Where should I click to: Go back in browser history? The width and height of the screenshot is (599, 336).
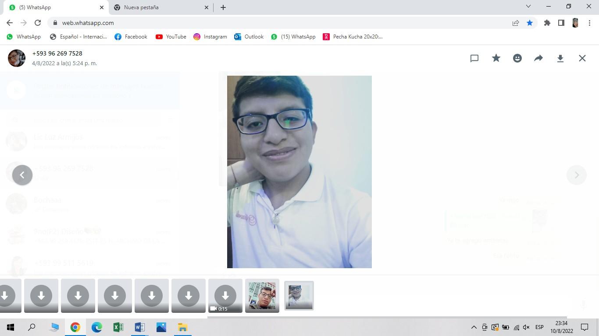pyautogui.click(x=10, y=23)
